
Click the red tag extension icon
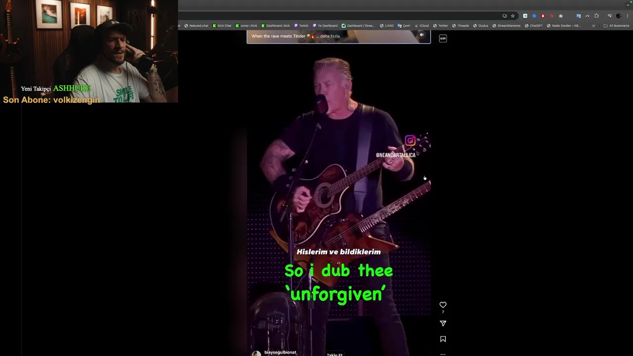click(552, 16)
